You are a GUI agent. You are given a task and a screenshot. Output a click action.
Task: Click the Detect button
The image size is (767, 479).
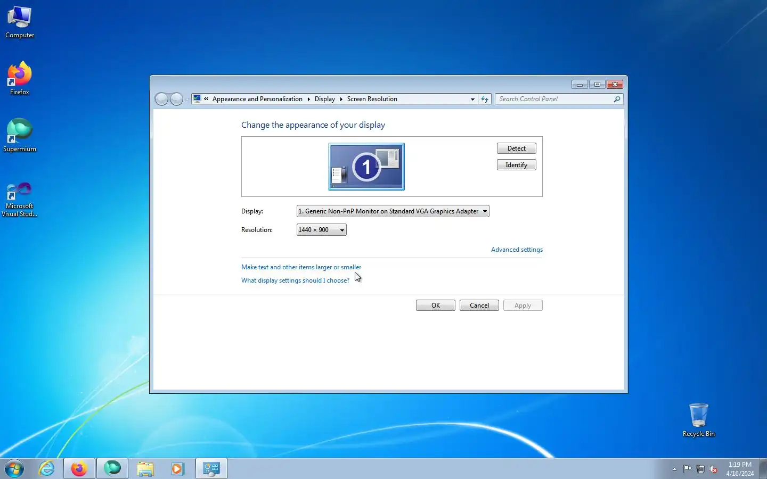517,148
